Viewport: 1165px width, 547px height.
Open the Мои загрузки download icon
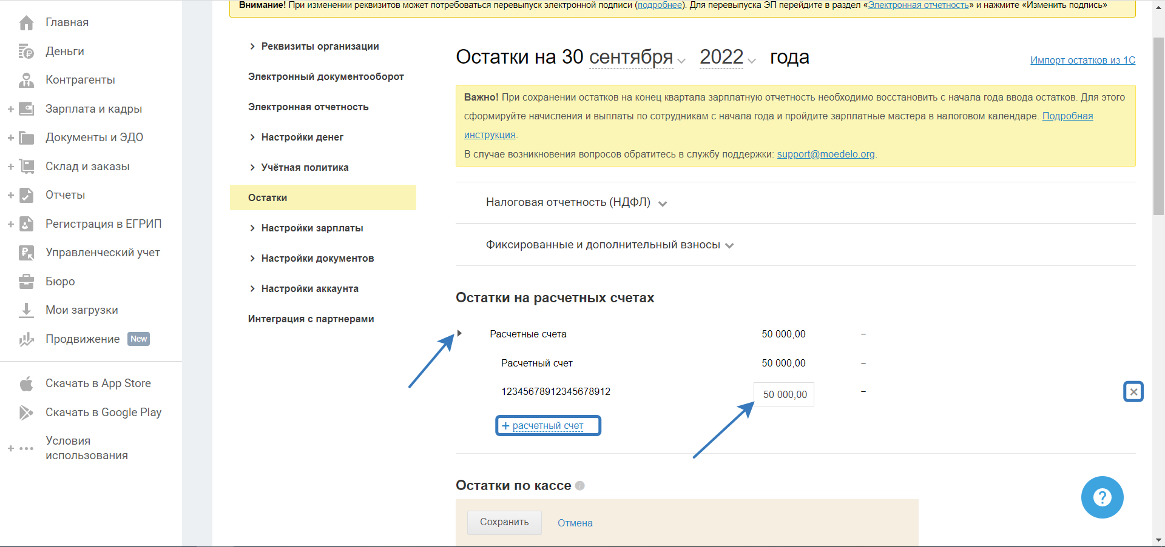tap(26, 310)
